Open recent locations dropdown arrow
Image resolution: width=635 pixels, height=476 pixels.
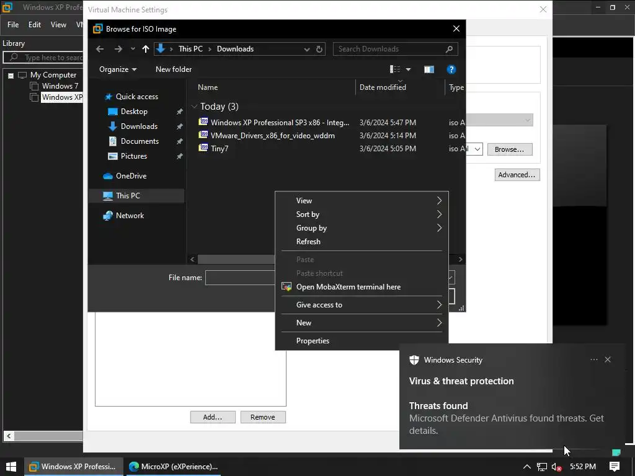point(133,49)
